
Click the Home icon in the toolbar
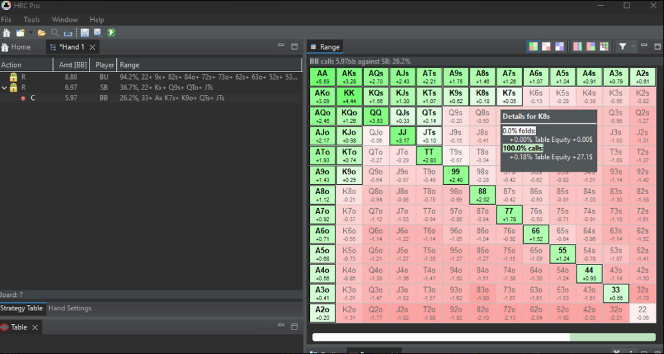click(x=7, y=32)
